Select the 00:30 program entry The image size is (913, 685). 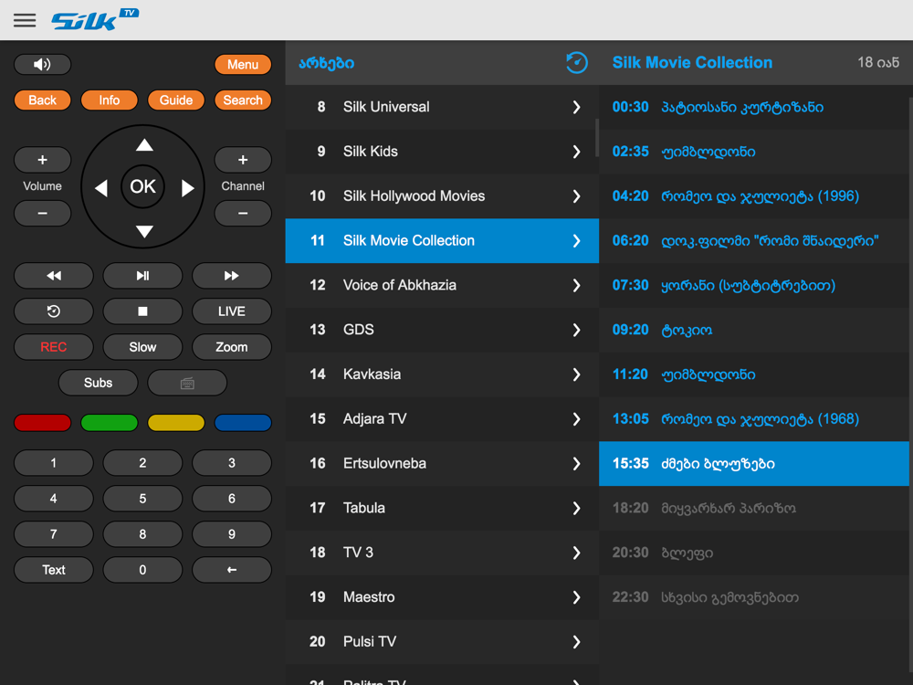point(753,107)
